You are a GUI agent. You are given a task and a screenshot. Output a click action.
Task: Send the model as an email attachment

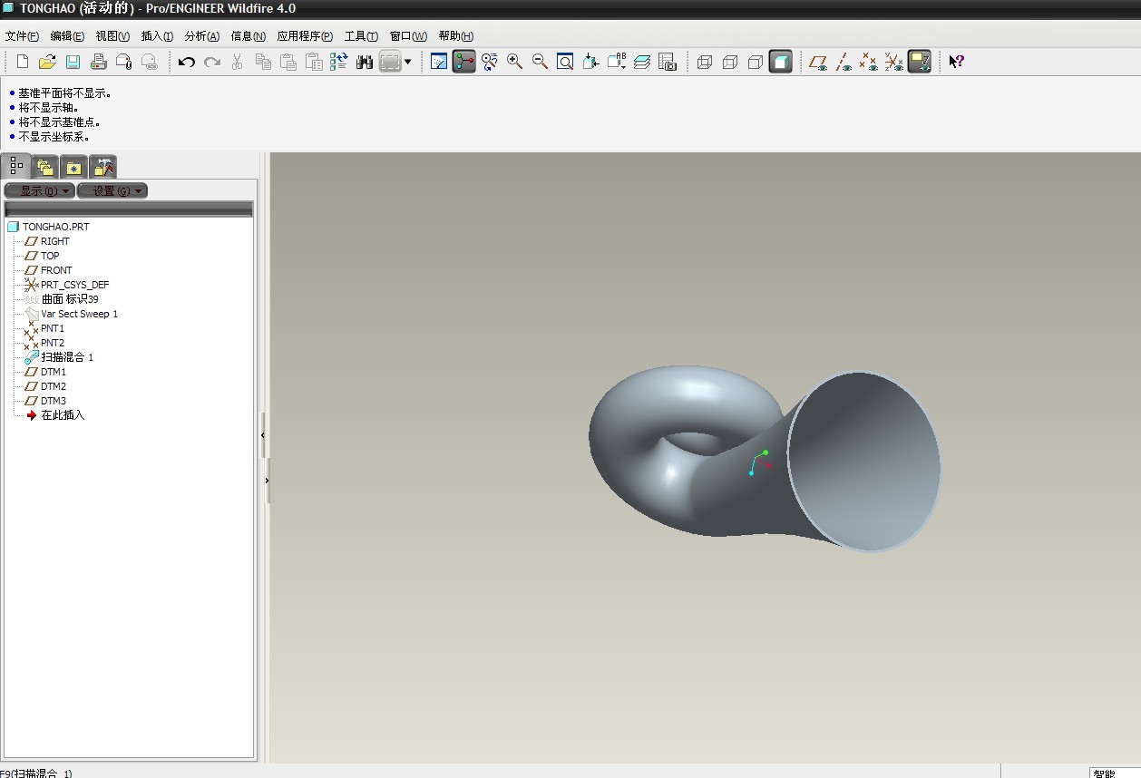tap(124, 62)
